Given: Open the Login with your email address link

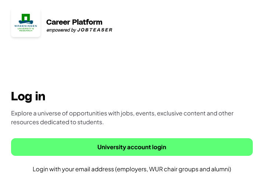Looking at the screenshot, I should 132,169.
